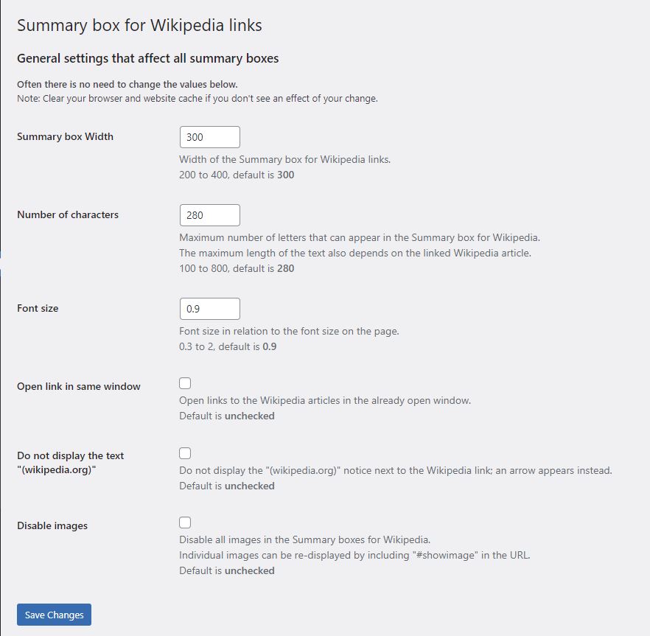Select the 280 value in the characters field
Image resolution: width=650 pixels, height=636 pixels.
click(194, 214)
